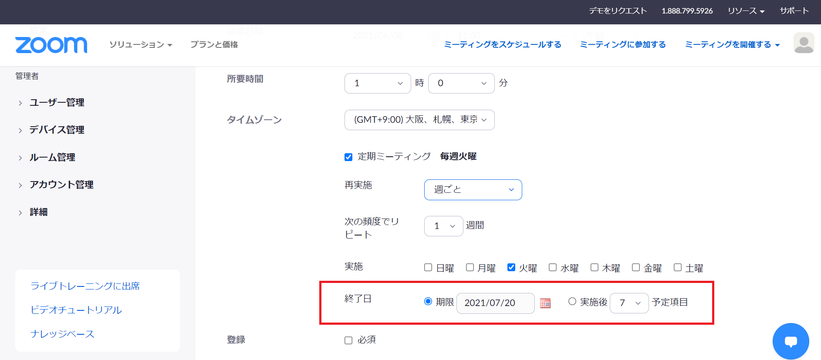The image size is (821, 360).
Task: Open ライブトレーニングに出席 link
Action: click(x=85, y=286)
